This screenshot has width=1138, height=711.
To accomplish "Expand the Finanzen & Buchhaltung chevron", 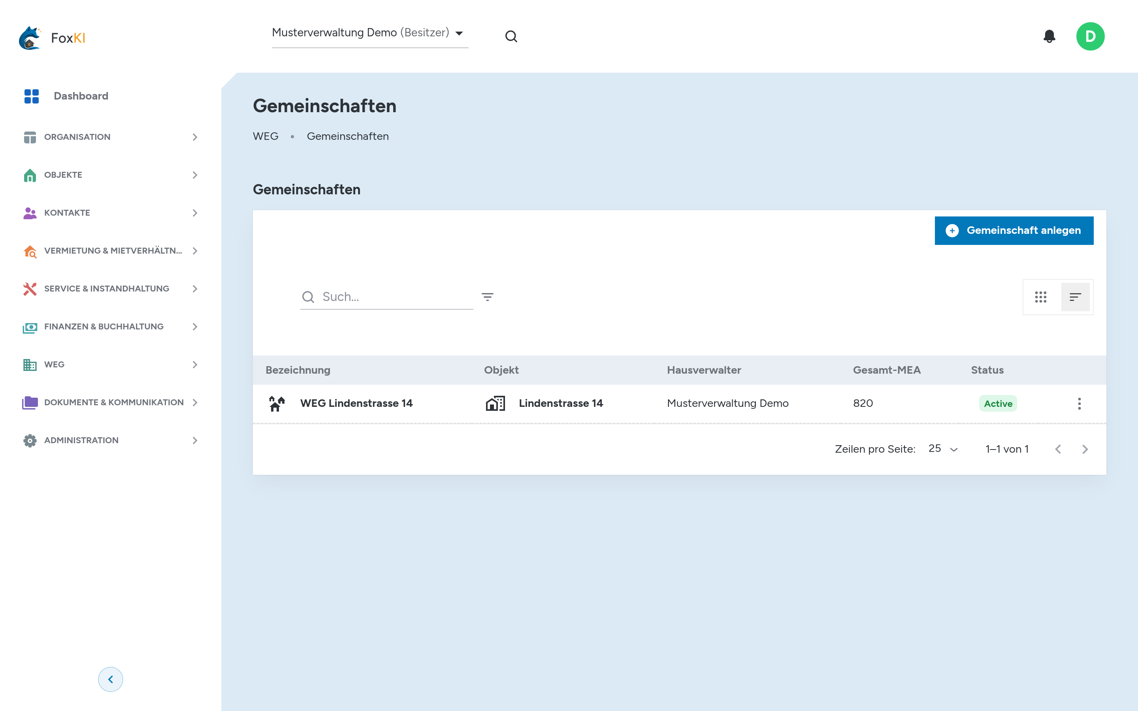I will click(195, 327).
